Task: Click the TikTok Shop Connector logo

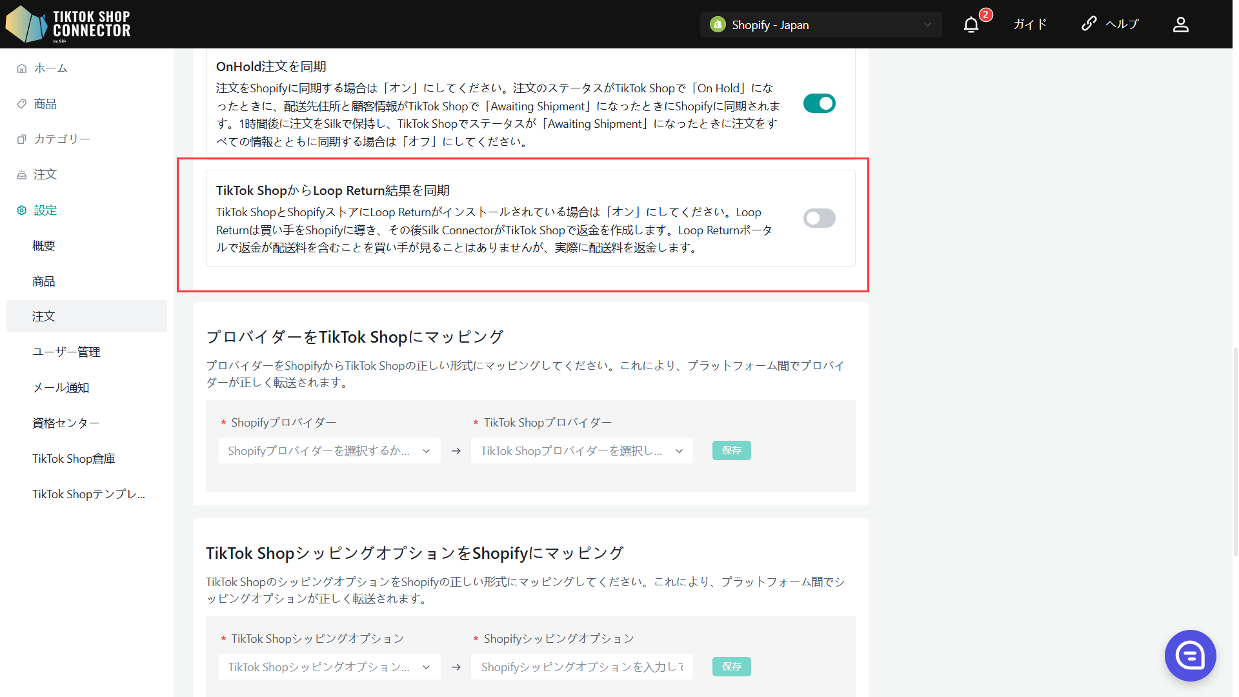Action: coord(68,24)
